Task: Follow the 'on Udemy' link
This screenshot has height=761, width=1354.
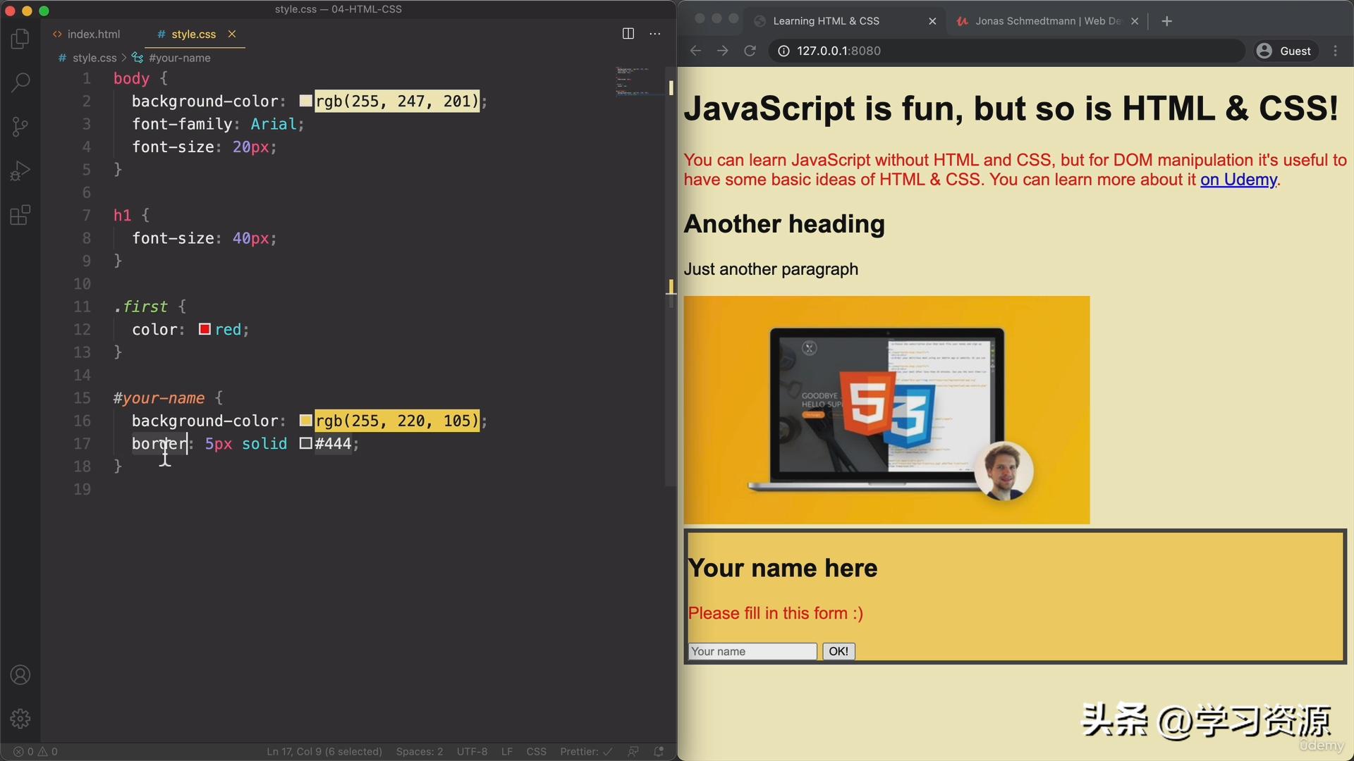Action: [x=1238, y=180]
